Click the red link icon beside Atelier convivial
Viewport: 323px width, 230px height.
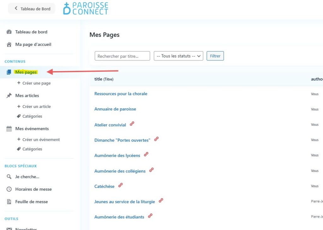tap(132, 124)
